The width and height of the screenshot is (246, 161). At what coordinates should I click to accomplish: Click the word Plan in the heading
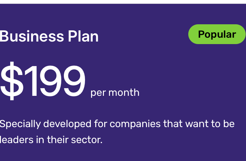coord(83,37)
